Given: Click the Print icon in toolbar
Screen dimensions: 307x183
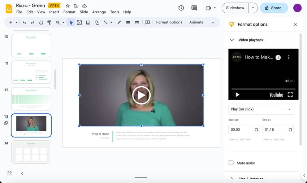Looking at the screenshot, I should point(41,22).
